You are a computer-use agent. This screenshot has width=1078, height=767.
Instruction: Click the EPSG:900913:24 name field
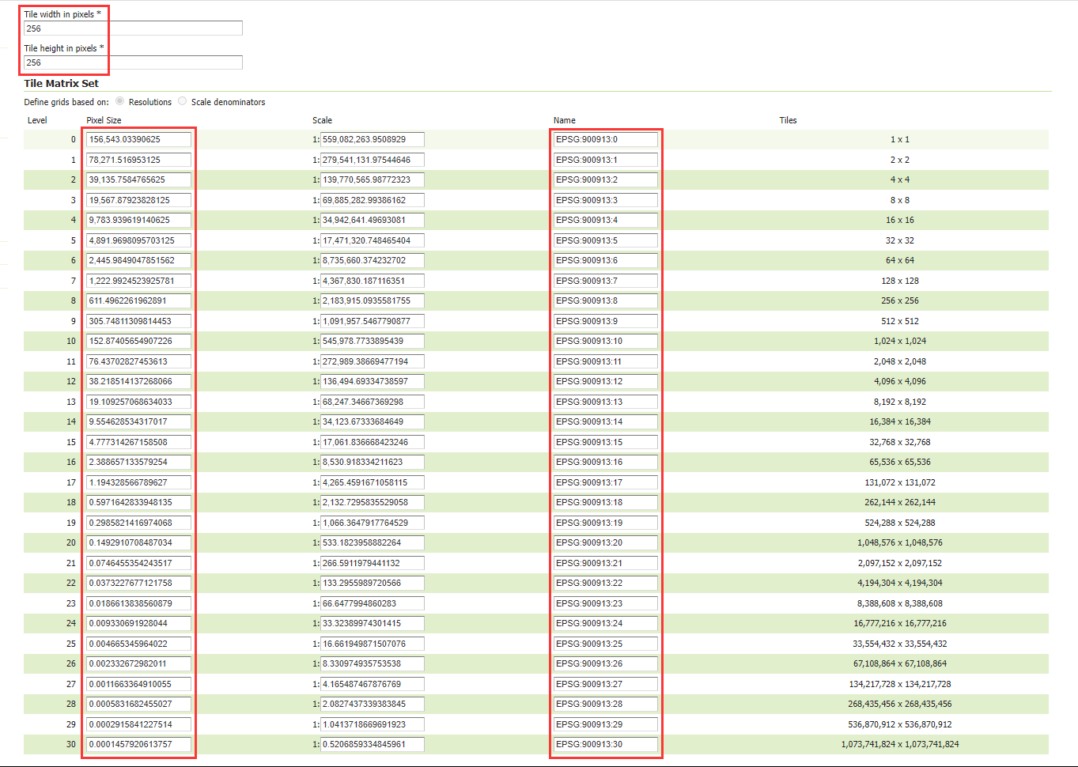605,623
